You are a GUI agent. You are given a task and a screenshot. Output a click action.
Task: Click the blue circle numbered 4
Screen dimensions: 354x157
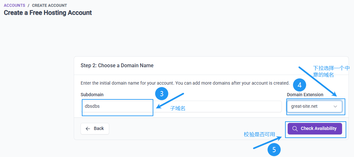tap(300, 85)
